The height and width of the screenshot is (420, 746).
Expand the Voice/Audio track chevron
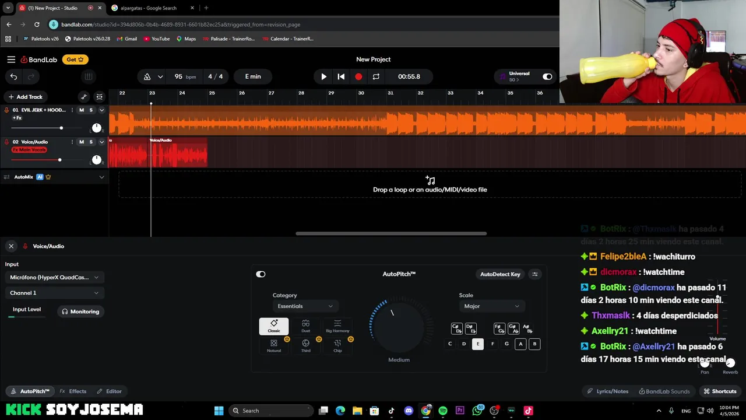point(101,142)
